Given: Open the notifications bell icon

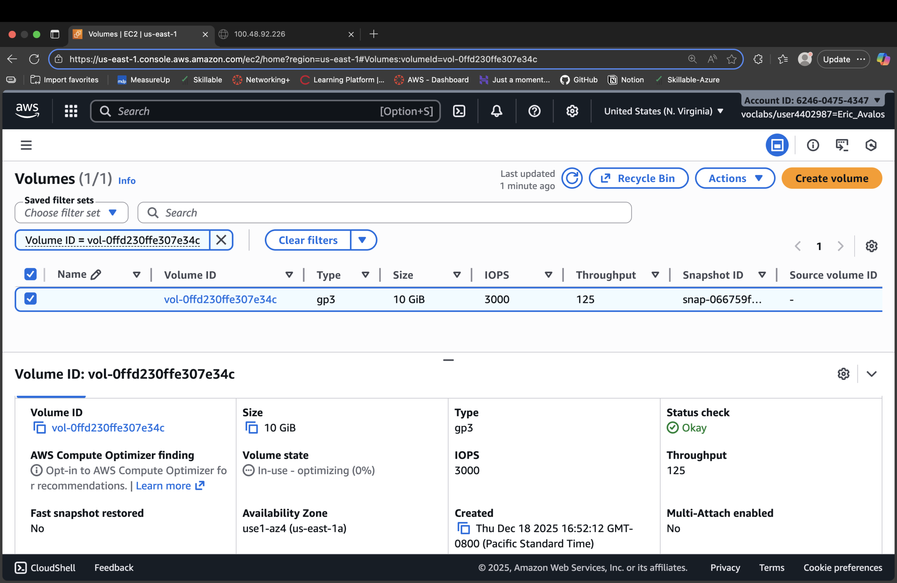Looking at the screenshot, I should pos(496,111).
